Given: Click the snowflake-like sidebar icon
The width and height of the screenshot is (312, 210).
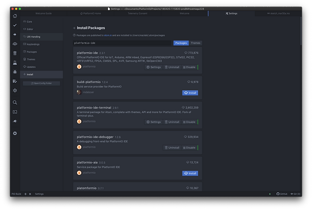Looking at the screenshot, I should pyautogui.click(x=15, y=90).
